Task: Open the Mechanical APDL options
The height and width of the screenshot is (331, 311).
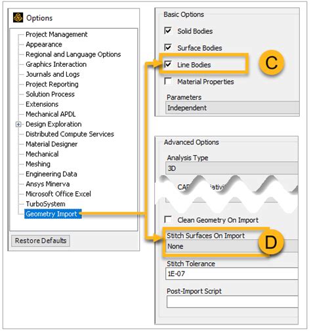Action: pyautogui.click(x=51, y=114)
